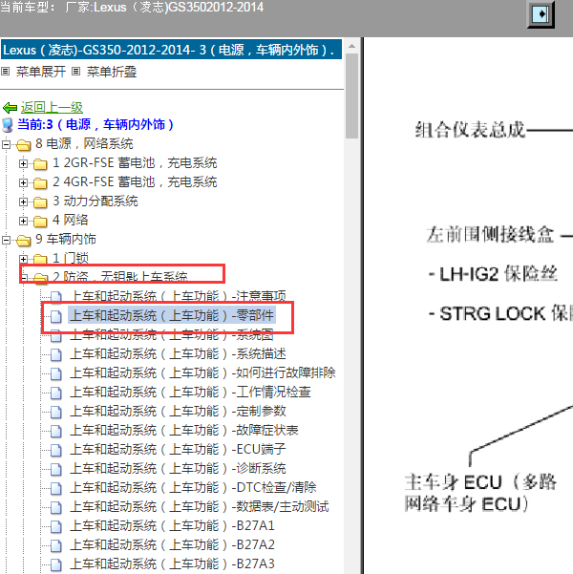Expand 3 动力分配系统 node
Image resolution: width=573 pixels, height=574 pixels.
tap(24, 202)
